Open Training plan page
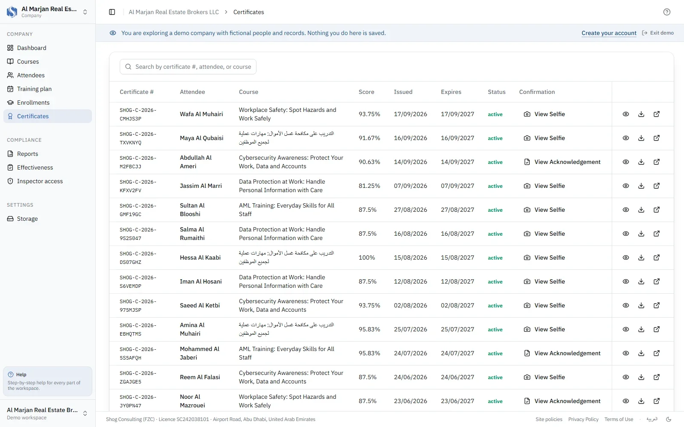Image resolution: width=684 pixels, height=427 pixels. (x=47, y=89)
